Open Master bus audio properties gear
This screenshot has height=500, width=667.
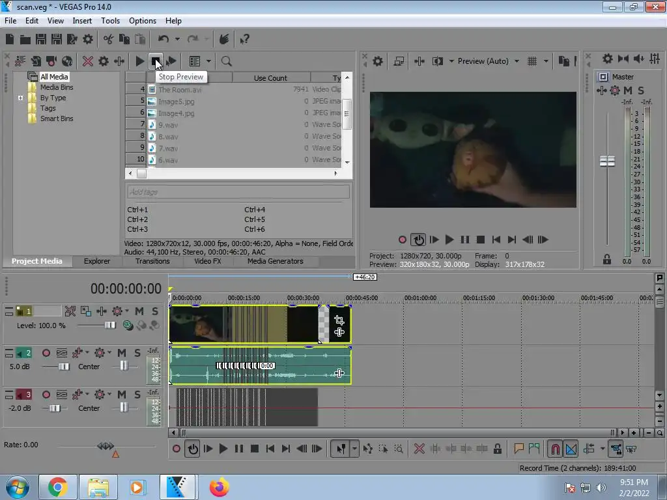[x=608, y=59]
